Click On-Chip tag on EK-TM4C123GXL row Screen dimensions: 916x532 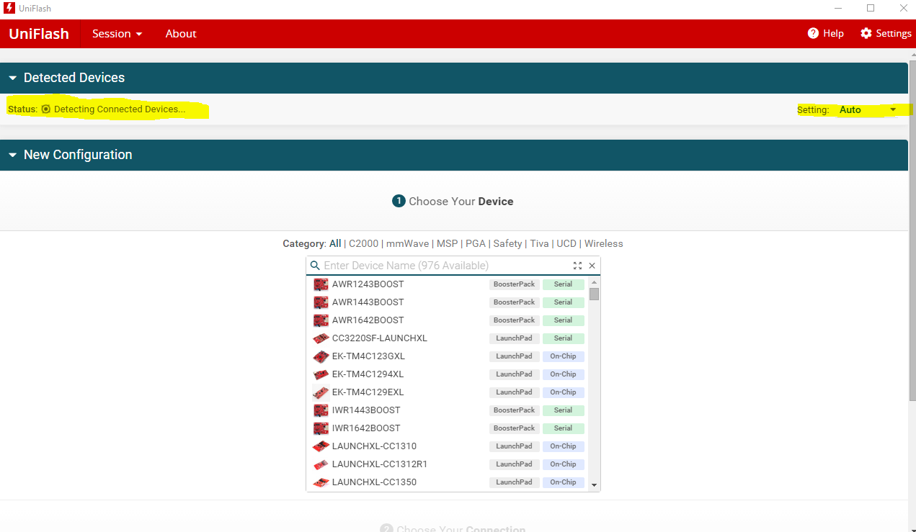[563, 356]
